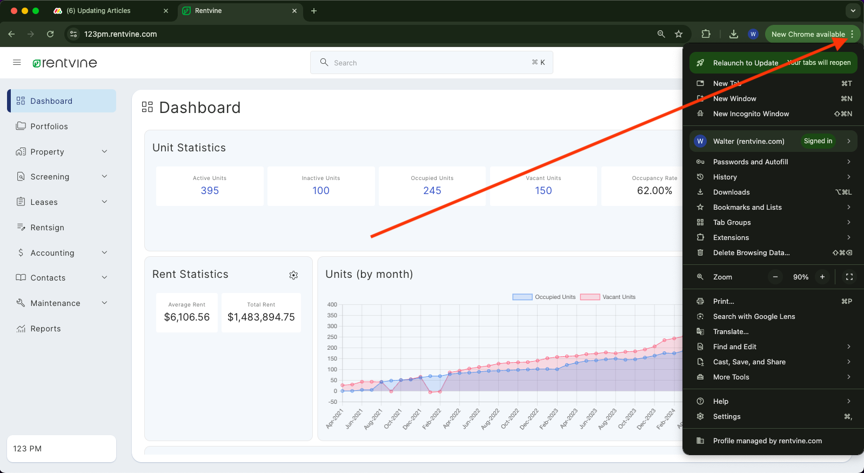Enter full screen from Zoom row icon
The width and height of the screenshot is (864, 473).
click(x=849, y=277)
